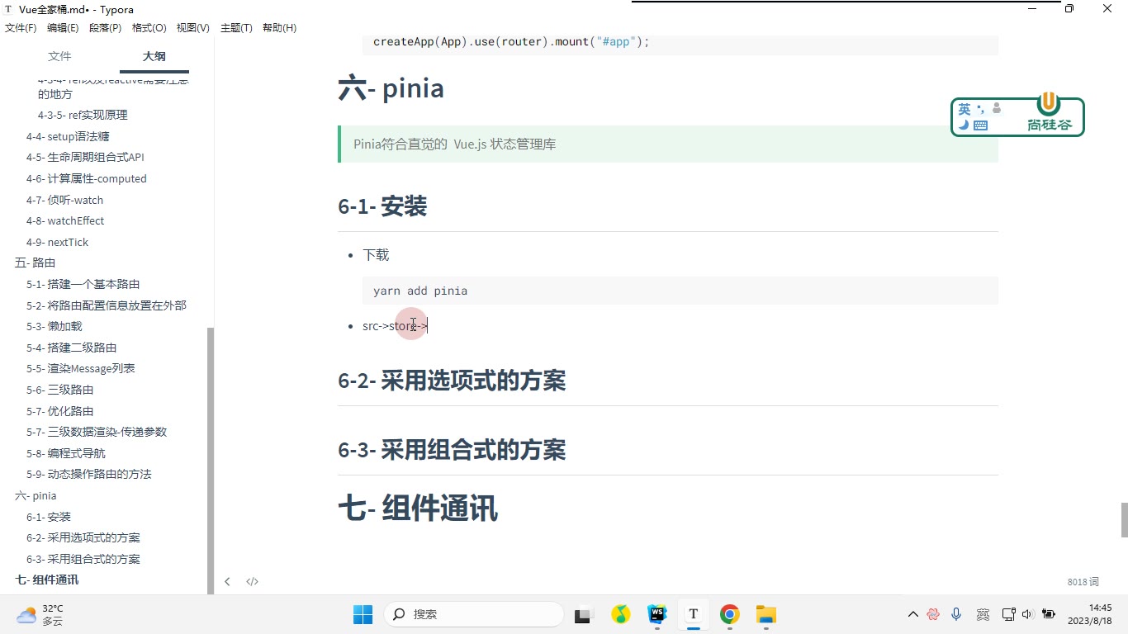
Task: Switch to the 文件 sidebar tab
Action: 59,56
